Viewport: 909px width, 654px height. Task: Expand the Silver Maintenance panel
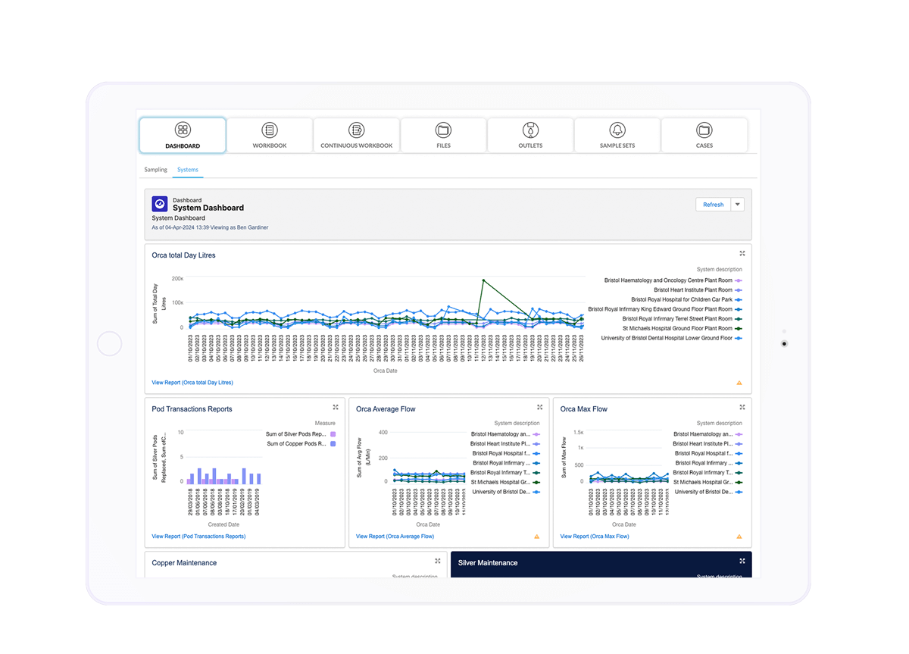click(742, 561)
